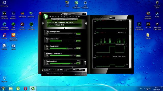This screenshot has height=91, width=163.
Task: Click the fan speed percent graph
Action: point(111,50)
